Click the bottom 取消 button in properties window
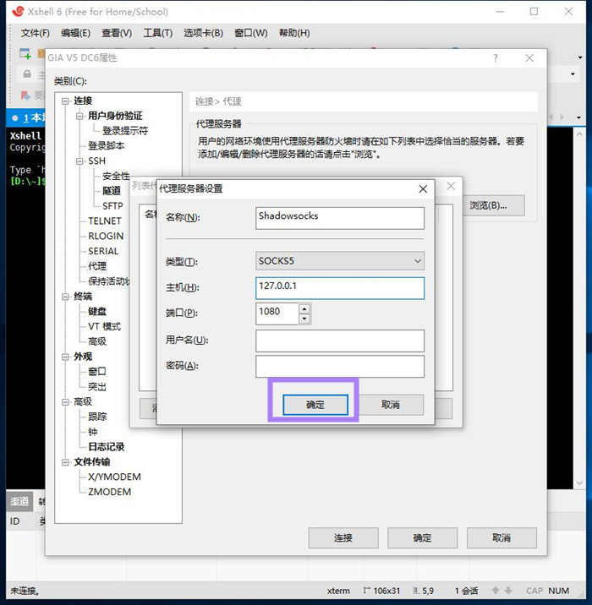The height and width of the screenshot is (605, 592). click(x=502, y=538)
